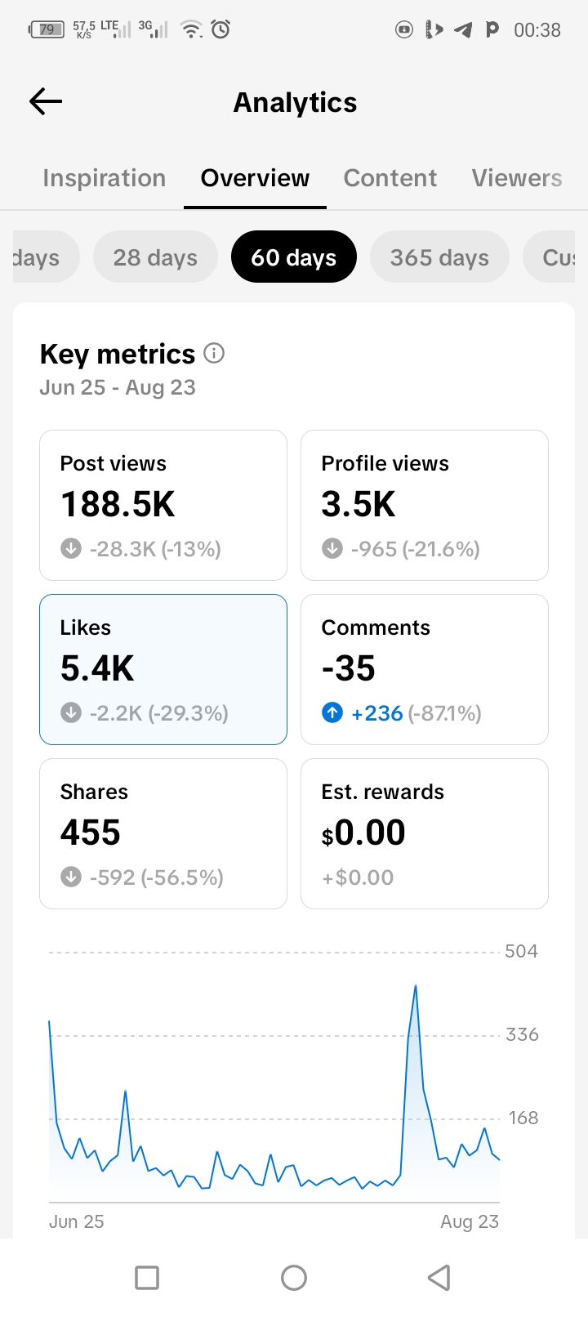
Task: Open the Viewers tab
Action: [x=517, y=178]
